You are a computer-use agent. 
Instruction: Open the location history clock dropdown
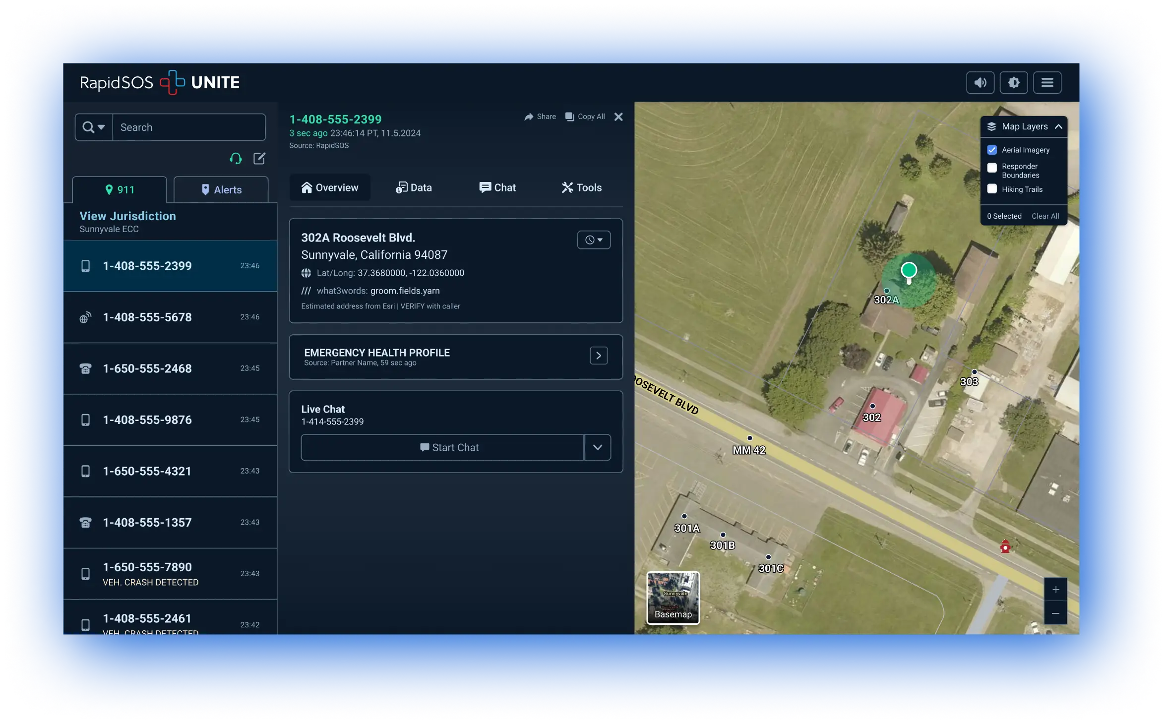coord(594,240)
